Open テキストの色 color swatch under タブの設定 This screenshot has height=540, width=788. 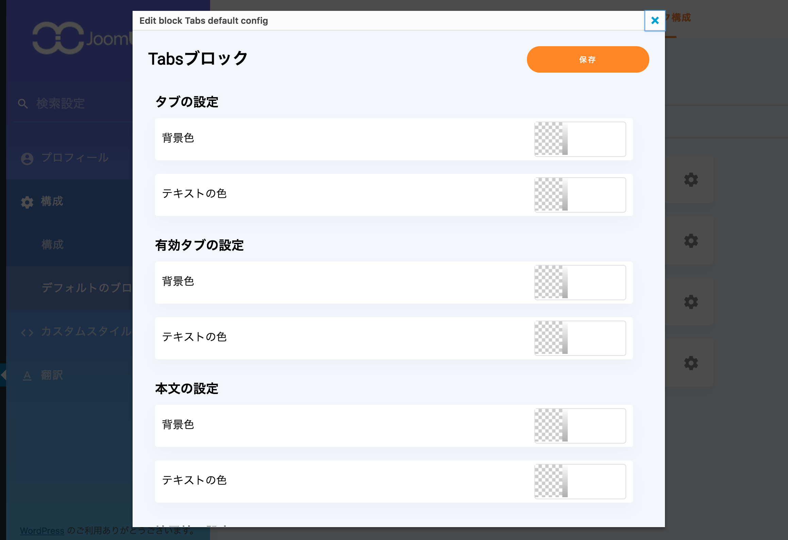tap(580, 195)
